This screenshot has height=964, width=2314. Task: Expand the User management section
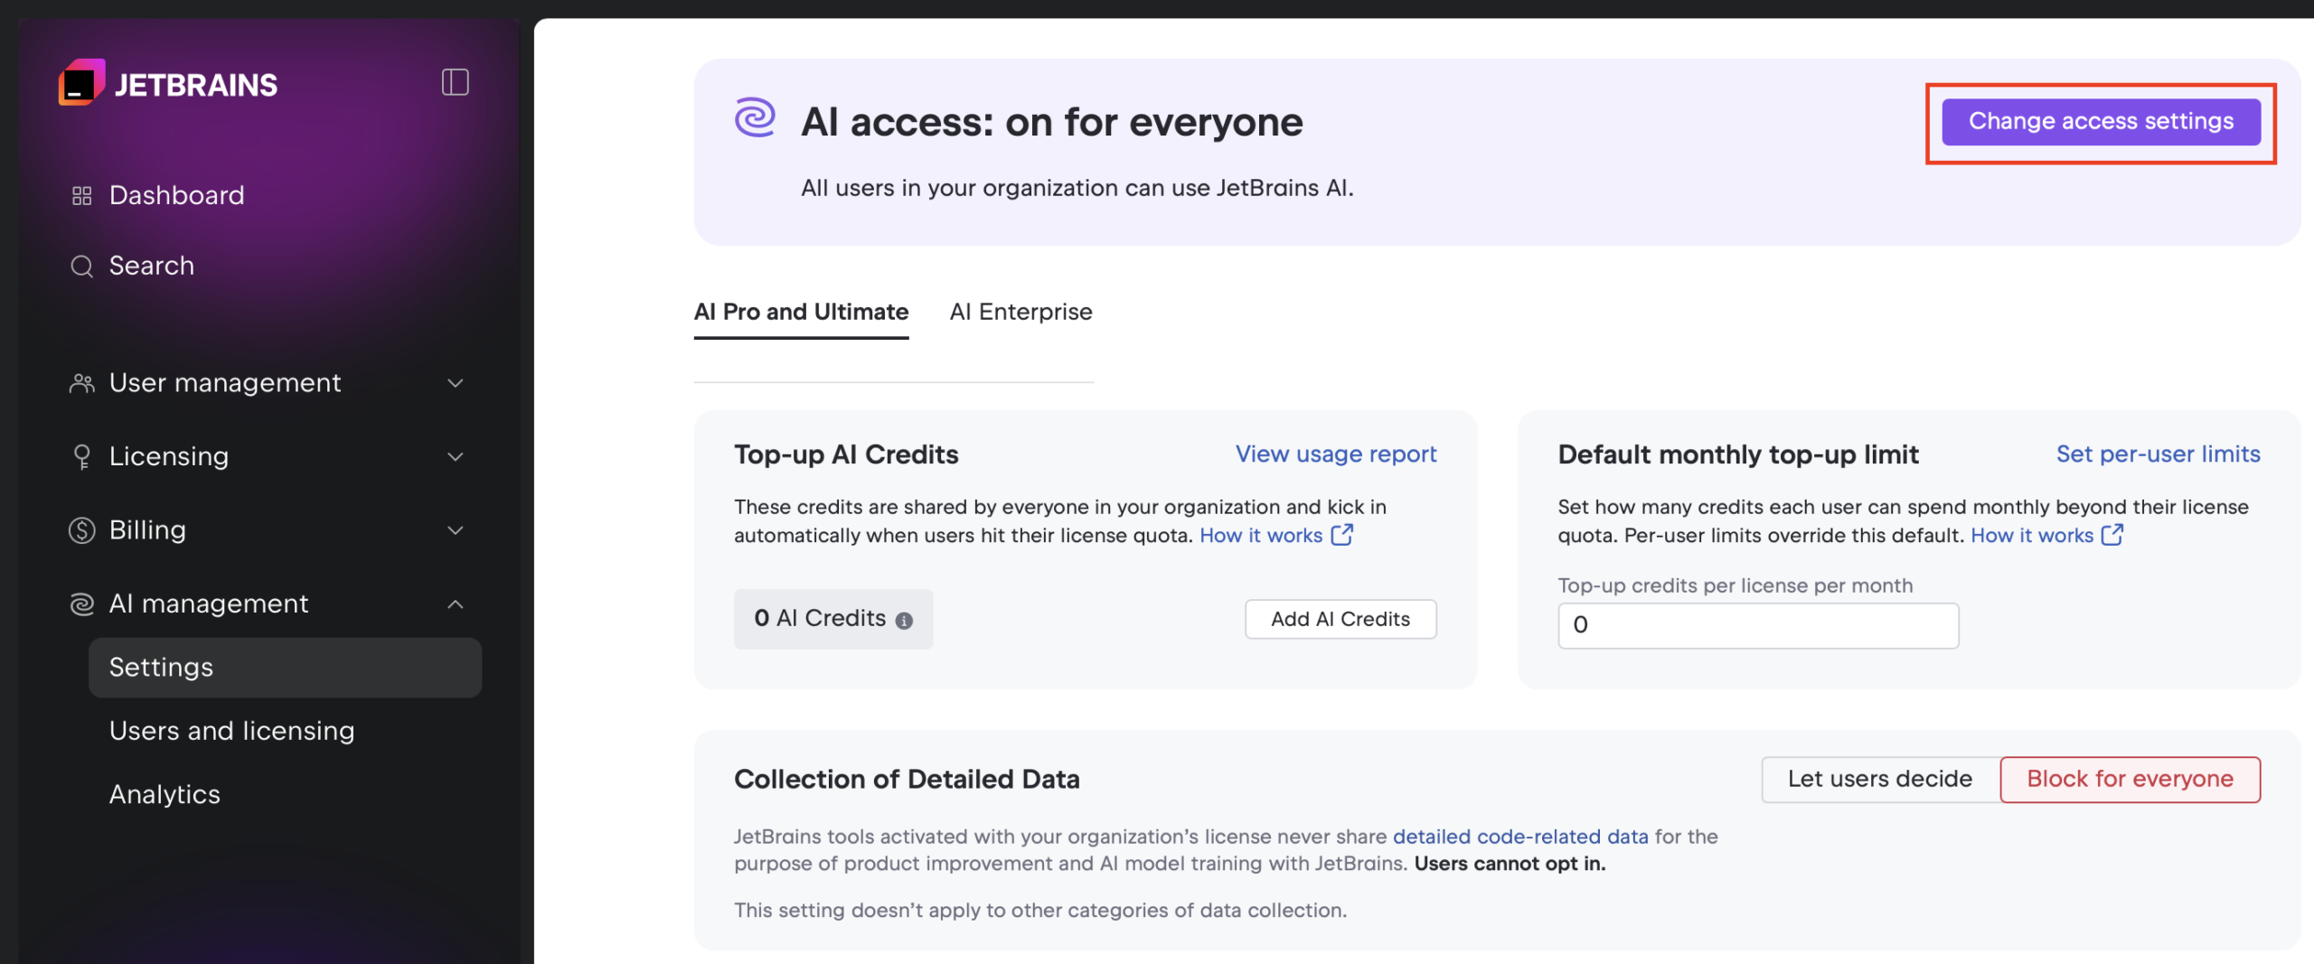point(455,383)
